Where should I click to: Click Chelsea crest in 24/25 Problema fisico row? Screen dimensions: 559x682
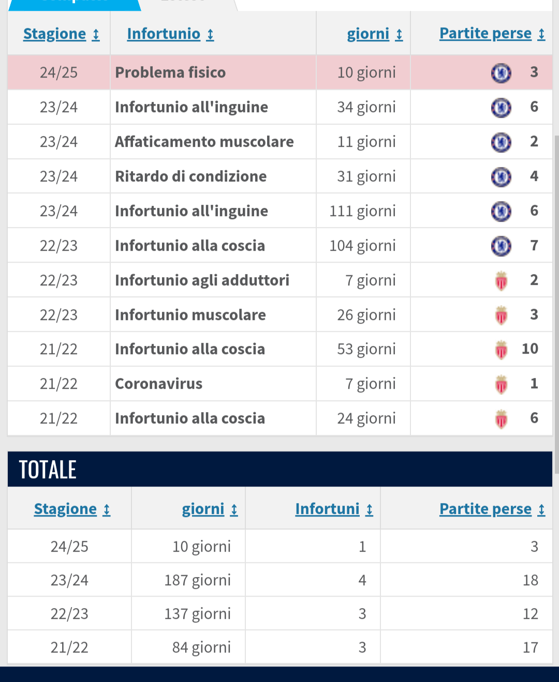pos(501,73)
